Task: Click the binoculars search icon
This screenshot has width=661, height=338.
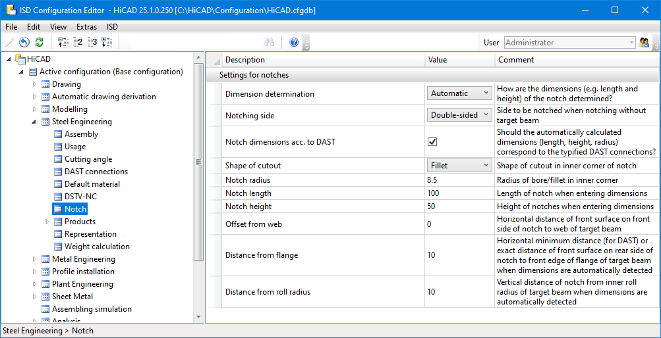Action: 269,42
